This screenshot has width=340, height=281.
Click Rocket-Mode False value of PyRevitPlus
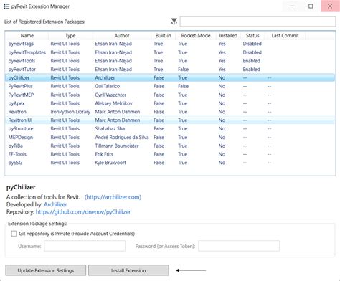(x=183, y=86)
